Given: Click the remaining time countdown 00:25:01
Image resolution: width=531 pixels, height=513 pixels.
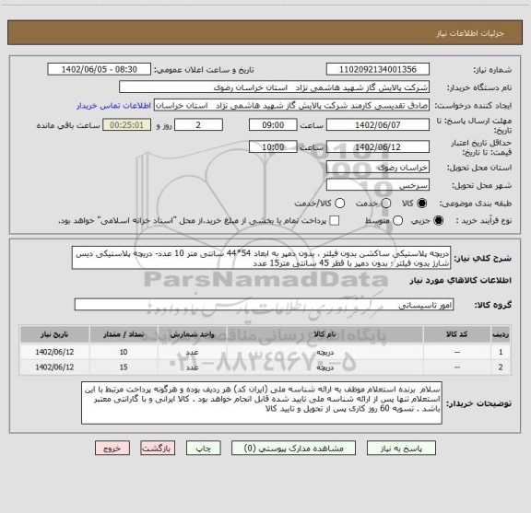Looking at the screenshot, I should pyautogui.click(x=127, y=125).
